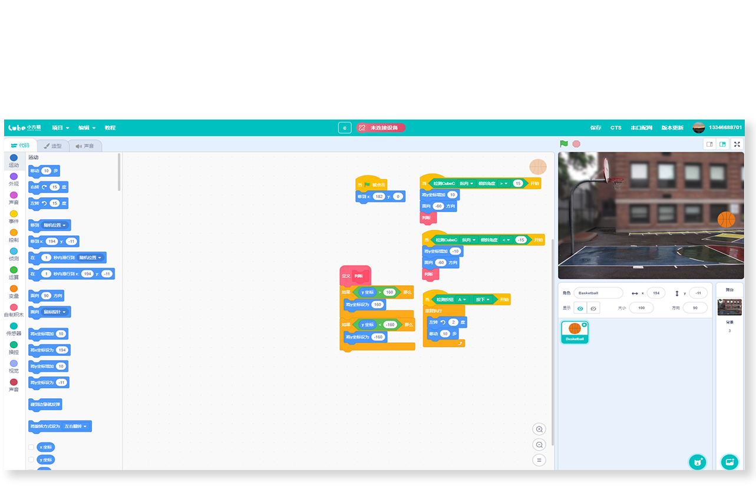Click the add sprite cat button
Image resolution: width=756 pixels, height=486 pixels.
point(698,461)
